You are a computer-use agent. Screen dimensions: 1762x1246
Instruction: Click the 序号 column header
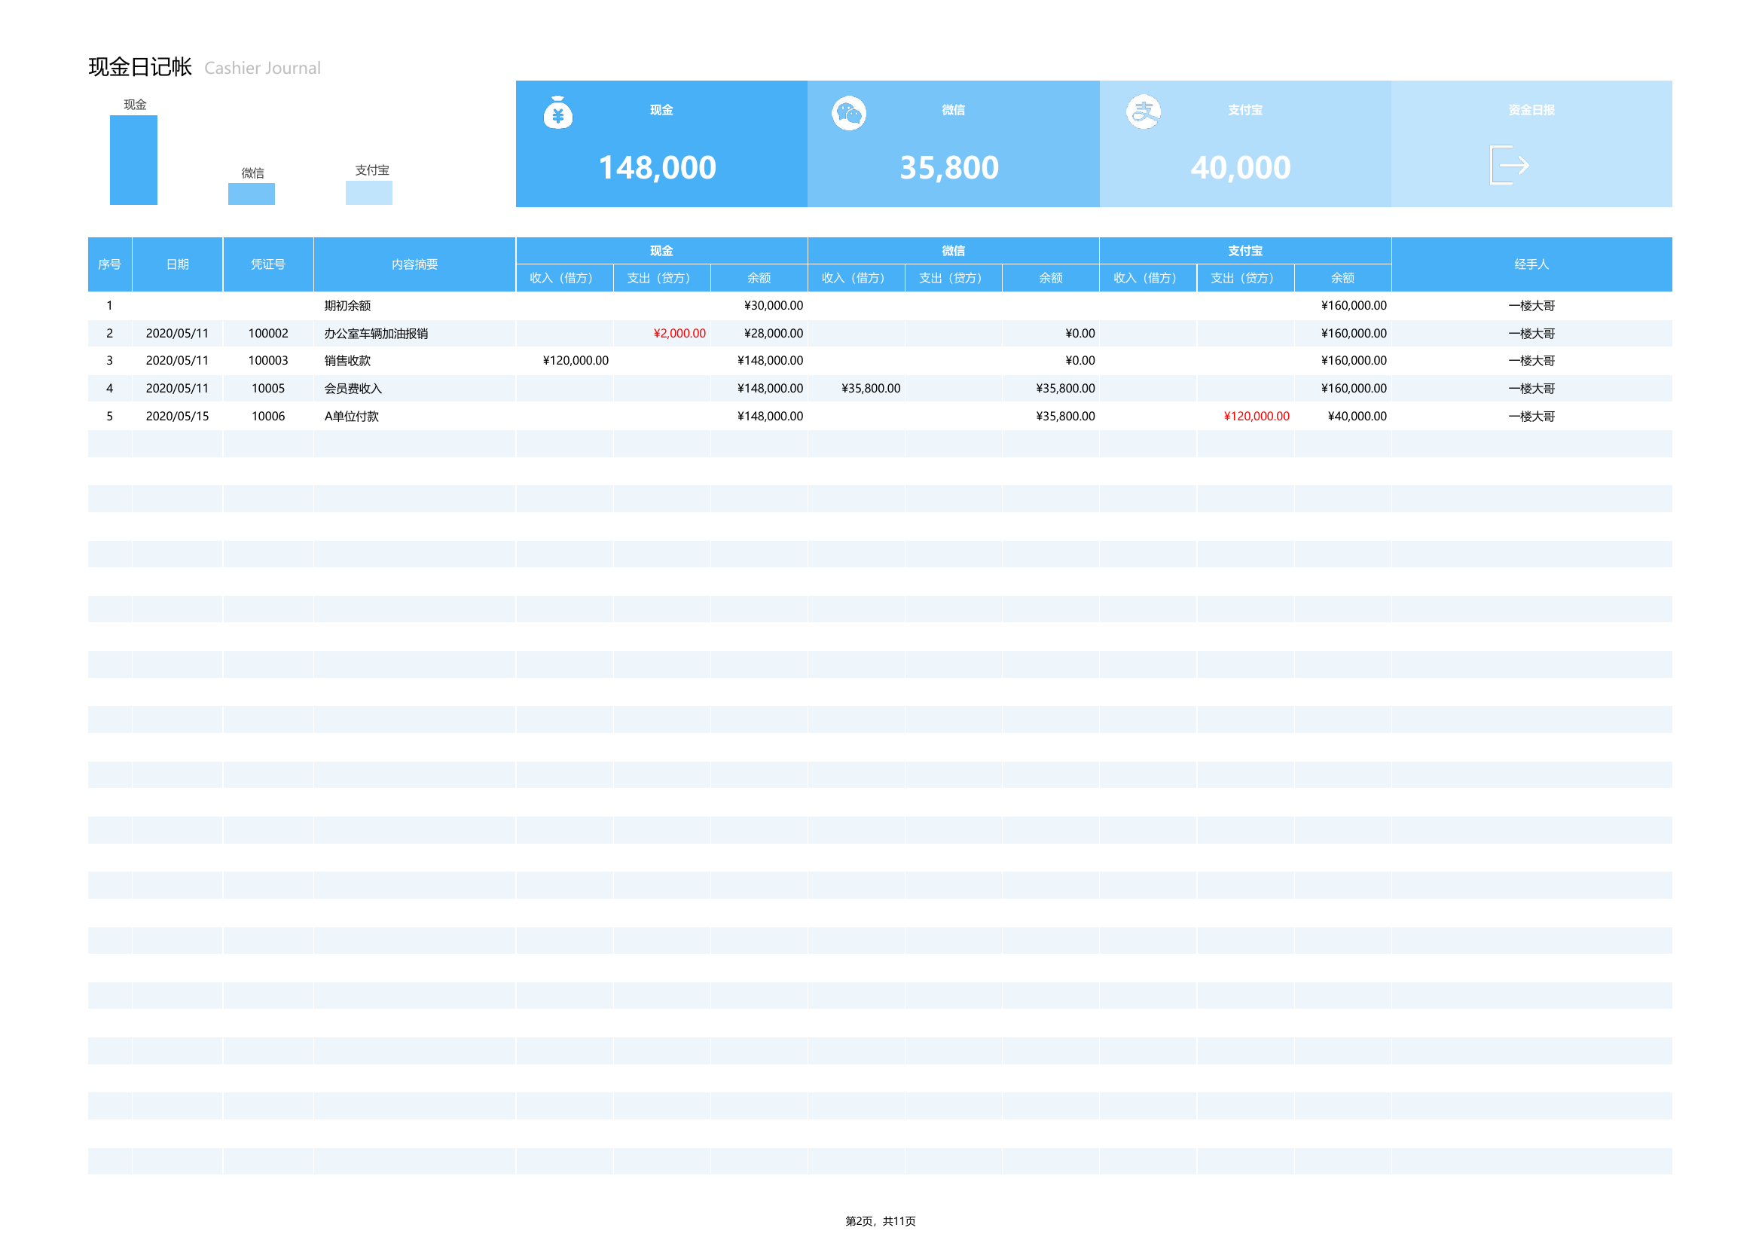[110, 264]
